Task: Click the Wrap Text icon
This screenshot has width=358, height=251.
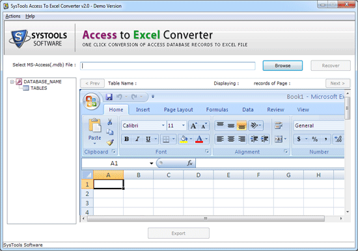Action: tap(279, 125)
